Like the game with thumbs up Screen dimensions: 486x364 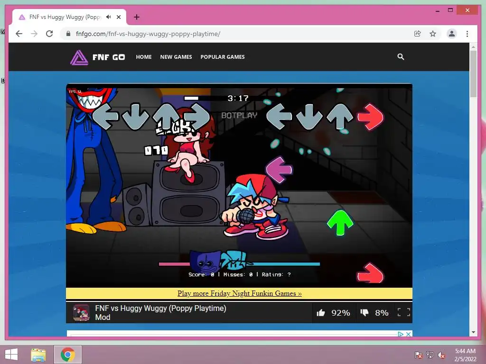321,313
